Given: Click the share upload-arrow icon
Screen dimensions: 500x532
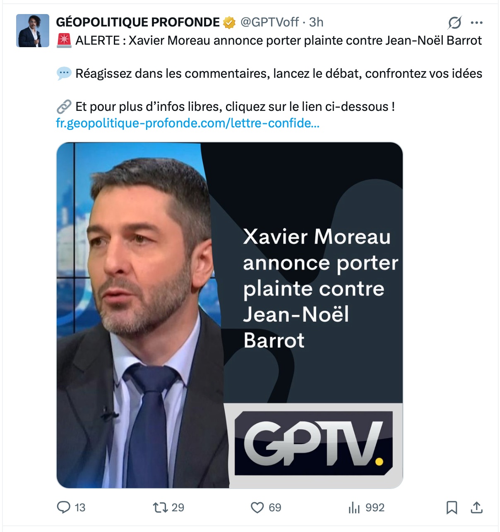Looking at the screenshot, I should [x=477, y=507].
